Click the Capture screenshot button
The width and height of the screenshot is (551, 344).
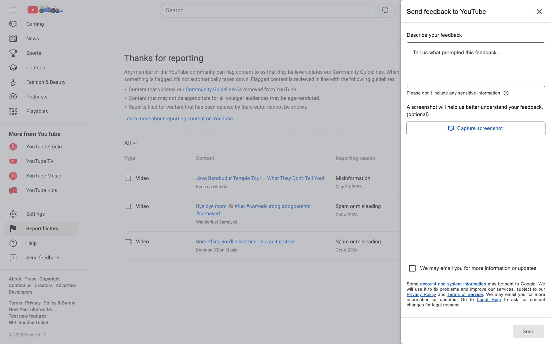point(476,128)
